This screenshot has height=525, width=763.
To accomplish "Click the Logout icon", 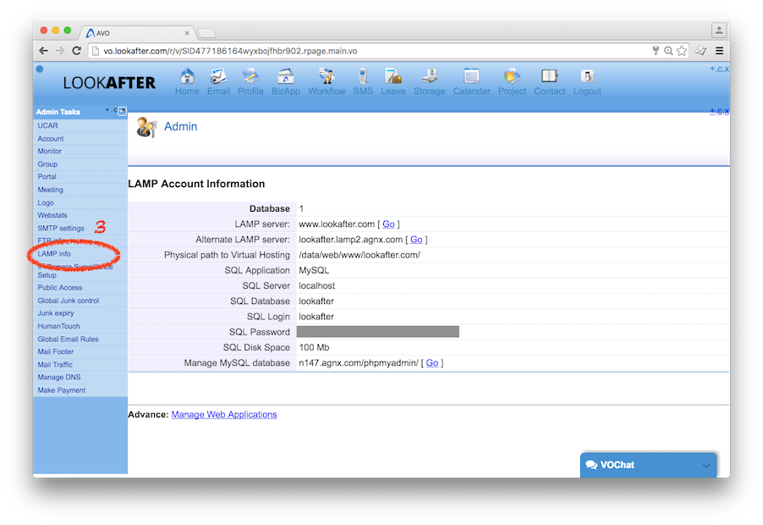I will (587, 76).
